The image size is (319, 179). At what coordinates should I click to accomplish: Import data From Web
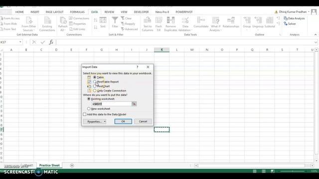[9, 24]
